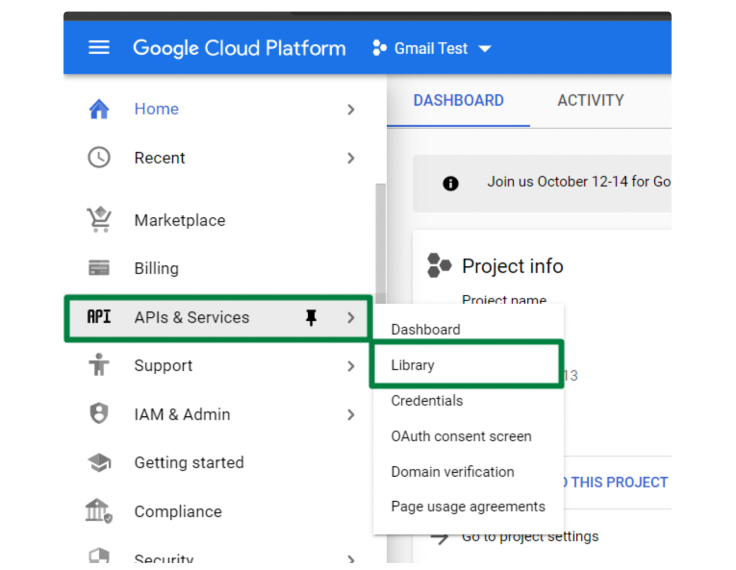Click the Recent menu label
Screen dimensions: 736x570
pyautogui.click(x=160, y=158)
